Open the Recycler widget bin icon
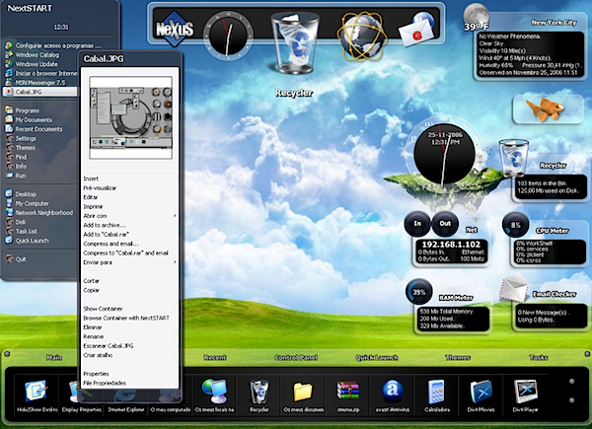This screenshot has width=592, height=429. [514, 158]
